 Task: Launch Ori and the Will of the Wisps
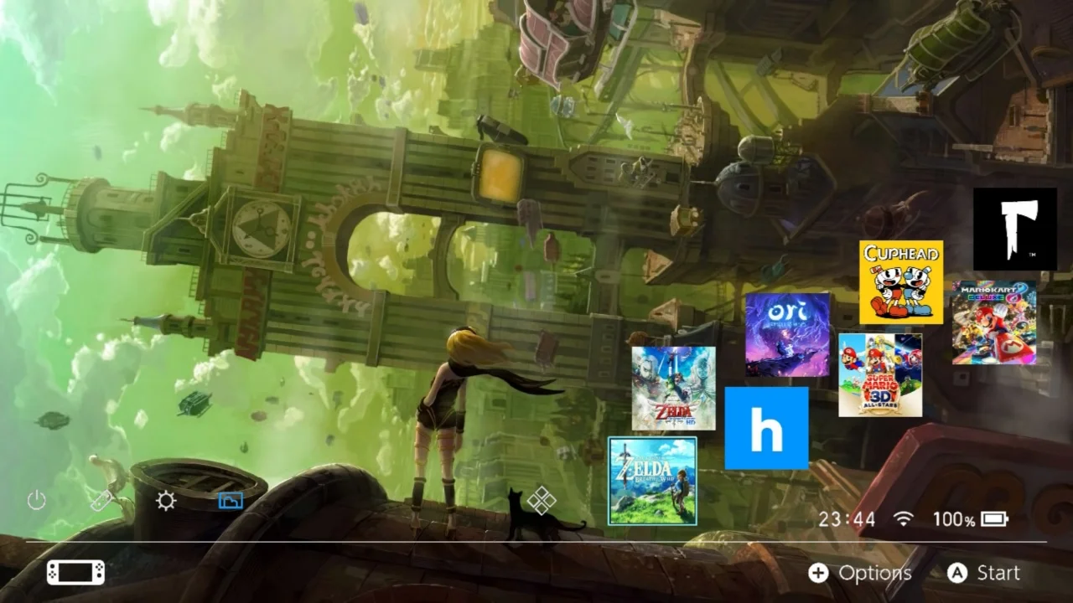787,334
